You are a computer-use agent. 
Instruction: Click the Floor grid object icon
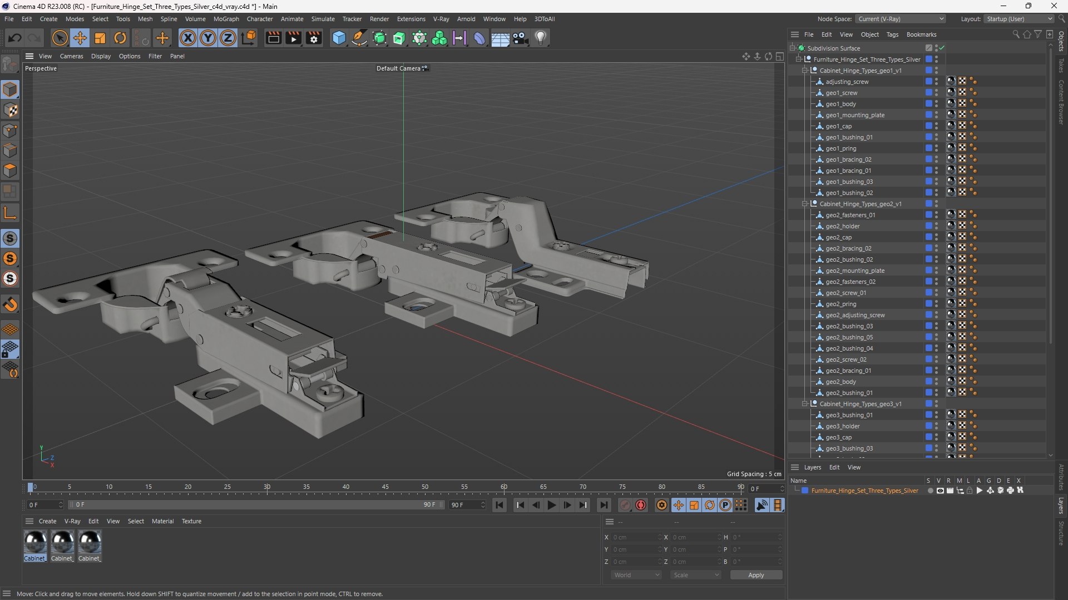(500, 38)
